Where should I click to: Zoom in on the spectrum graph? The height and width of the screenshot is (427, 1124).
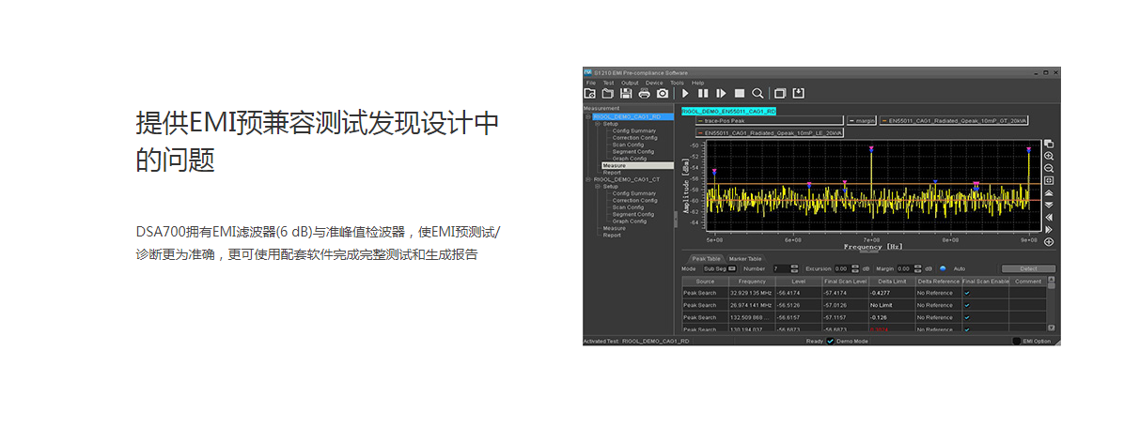pyautogui.click(x=1049, y=156)
